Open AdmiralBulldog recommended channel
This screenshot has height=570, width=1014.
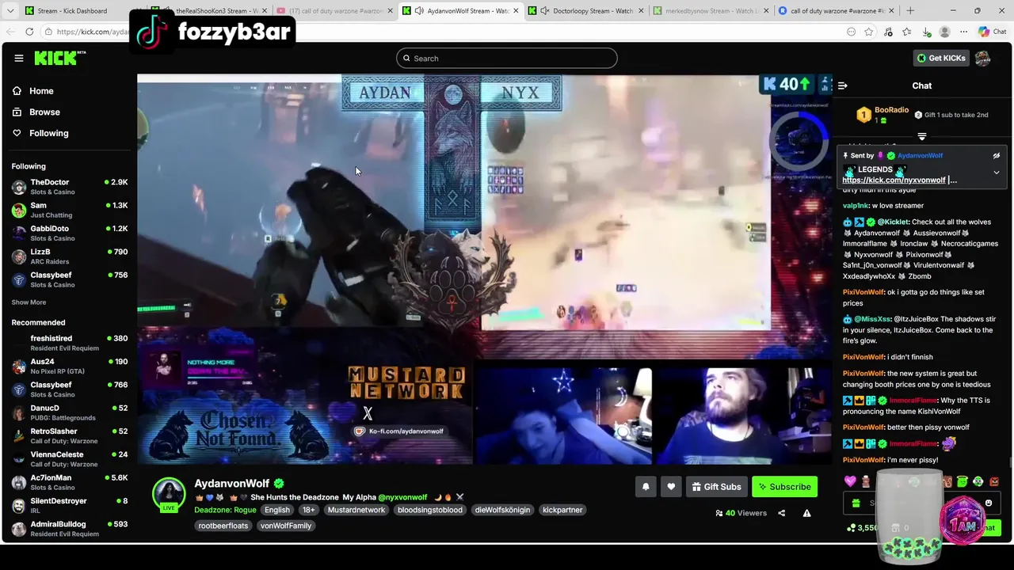pos(70,529)
